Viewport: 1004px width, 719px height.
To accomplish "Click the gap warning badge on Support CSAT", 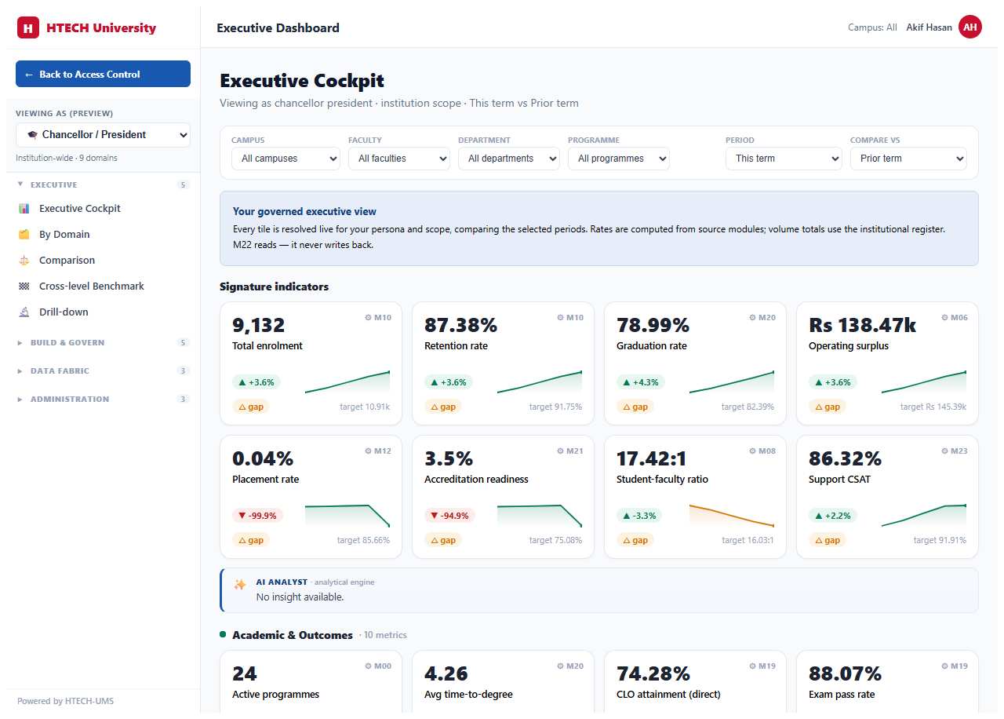I will coord(828,540).
